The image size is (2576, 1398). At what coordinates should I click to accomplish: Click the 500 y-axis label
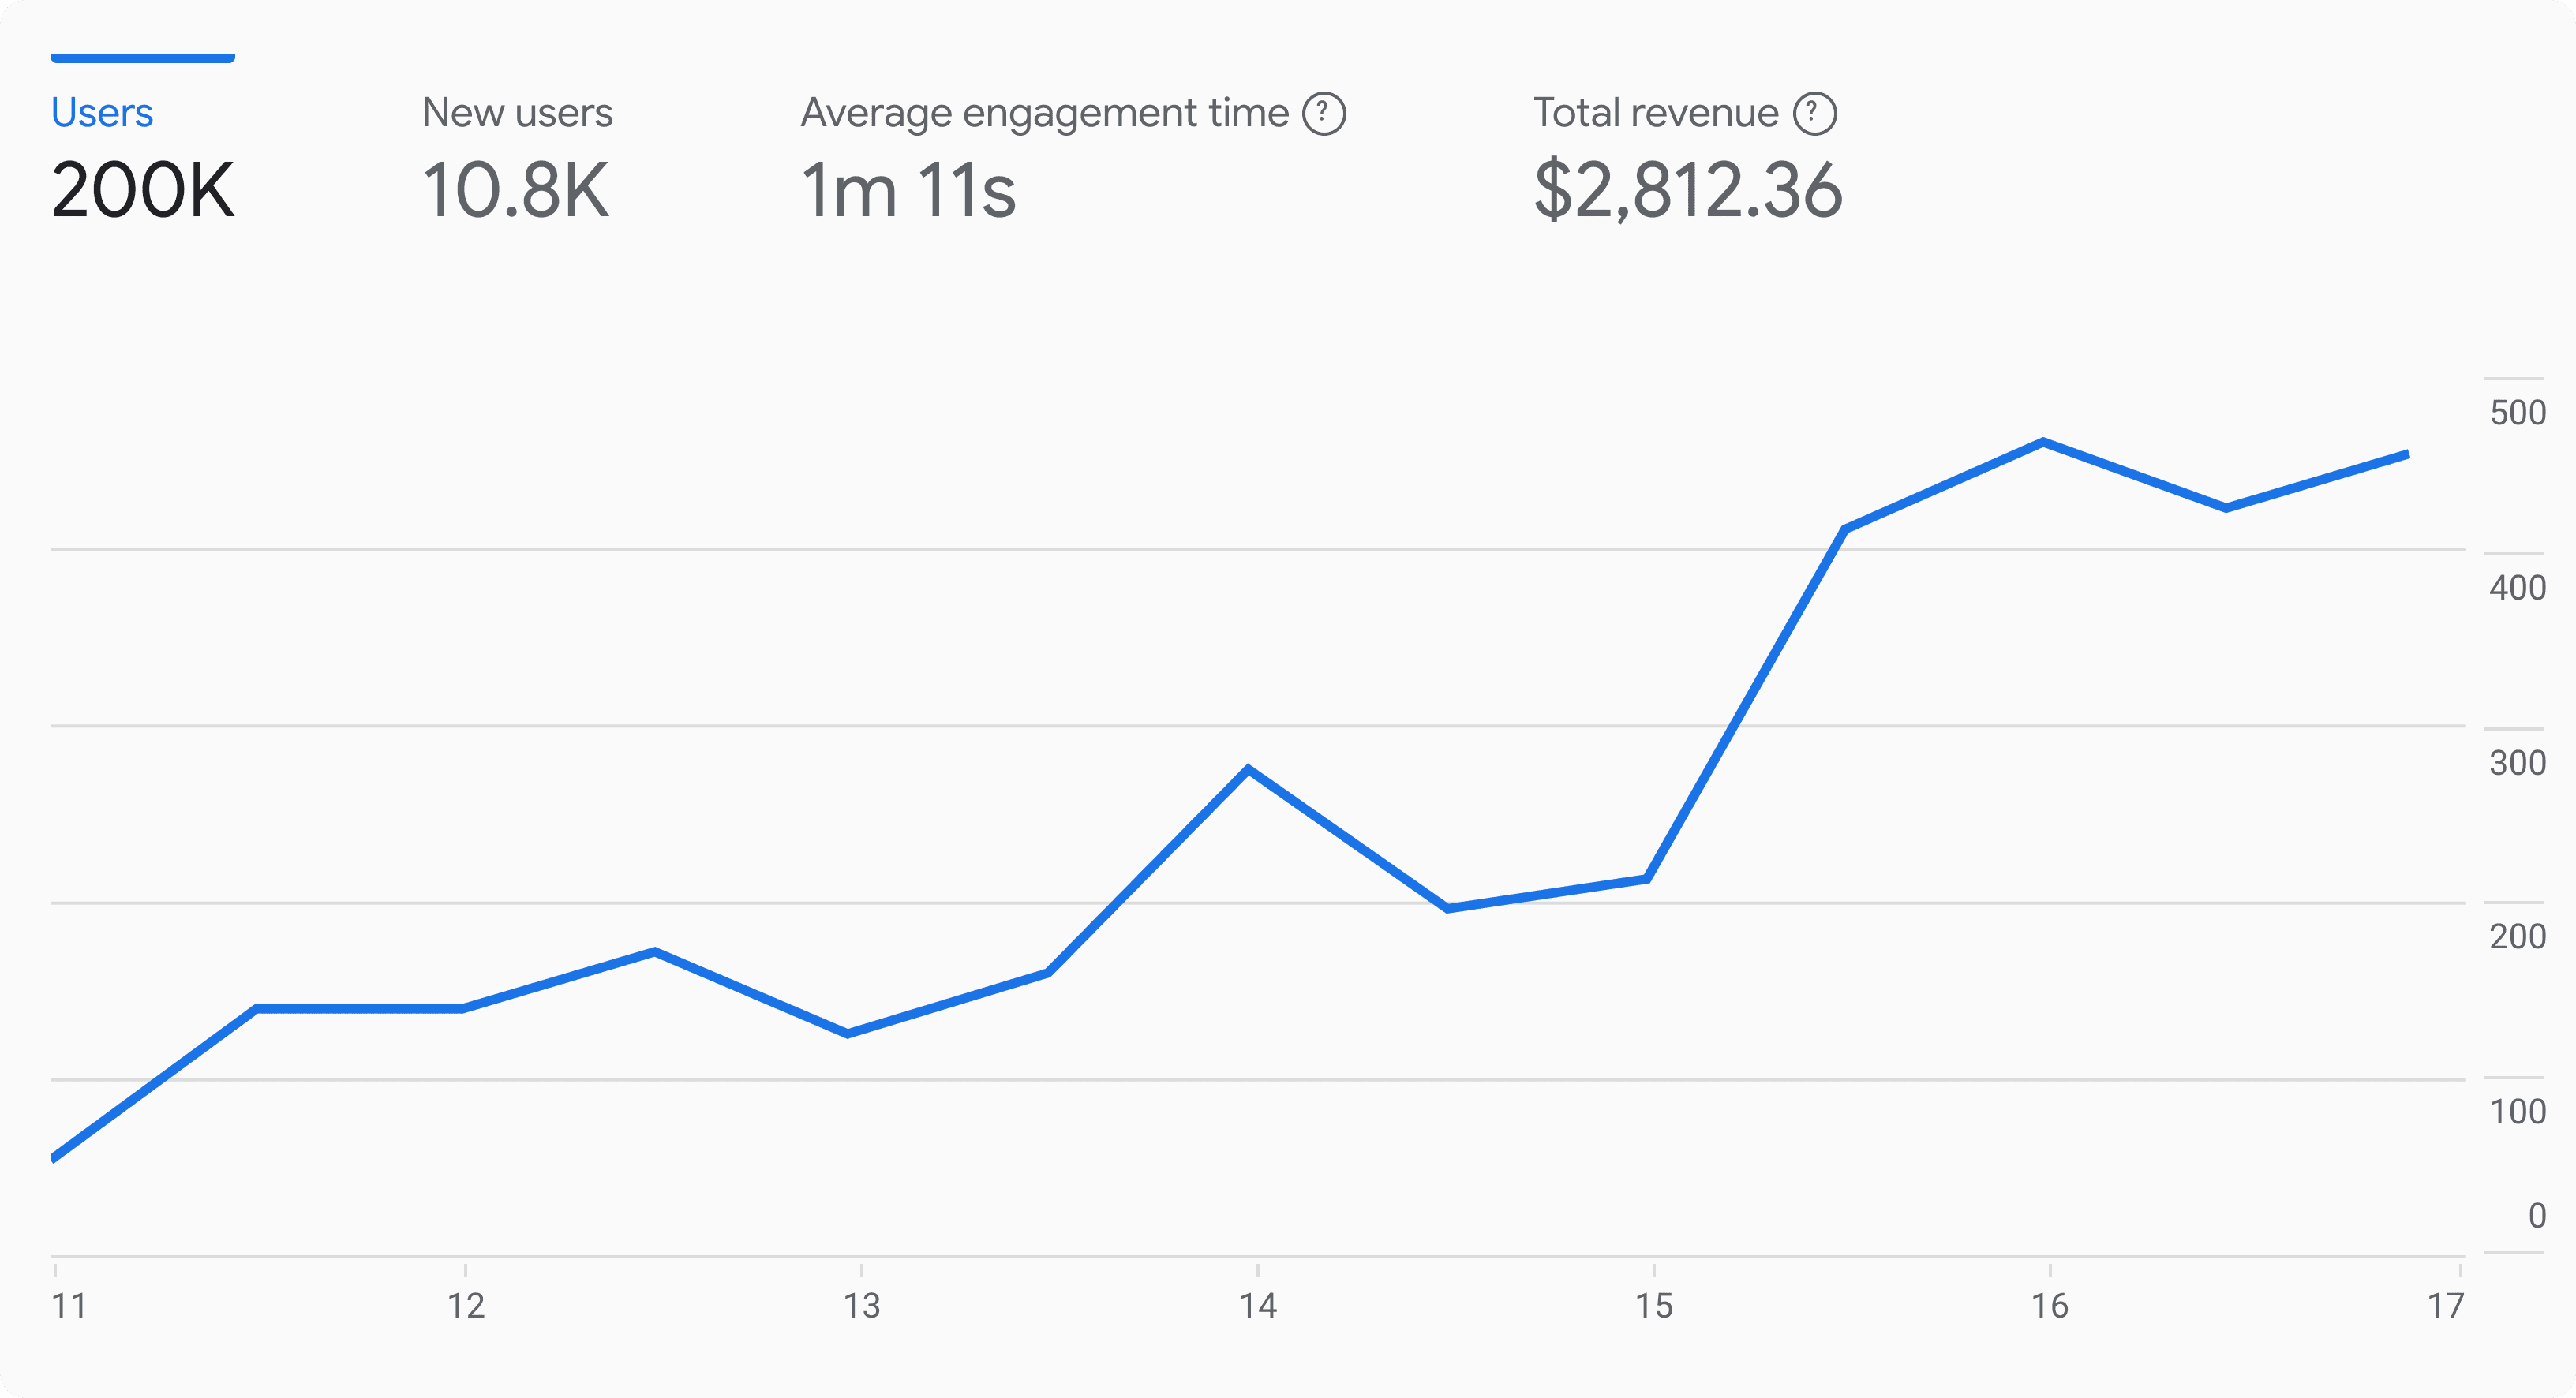[2518, 413]
